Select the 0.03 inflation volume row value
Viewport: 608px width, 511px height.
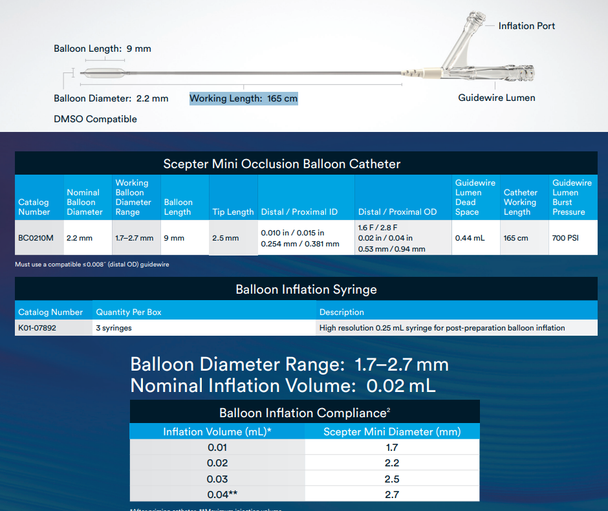point(217,479)
